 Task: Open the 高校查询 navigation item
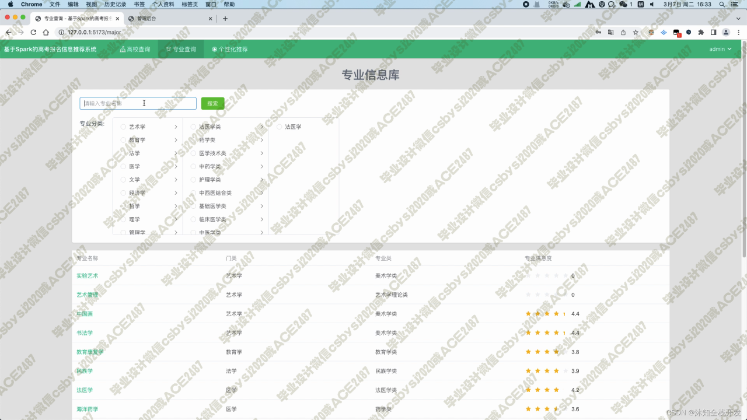point(135,50)
